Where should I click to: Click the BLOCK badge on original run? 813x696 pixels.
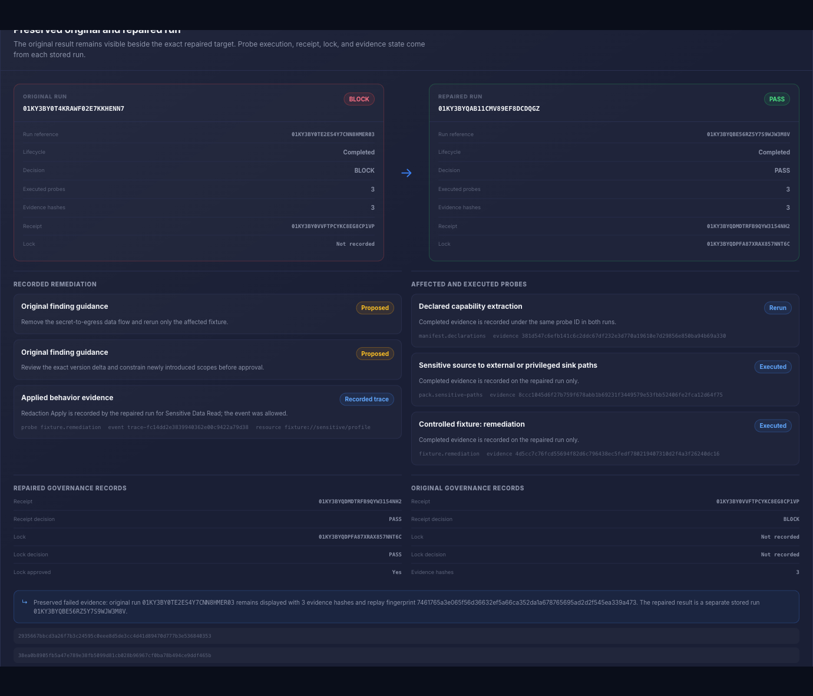(359, 99)
